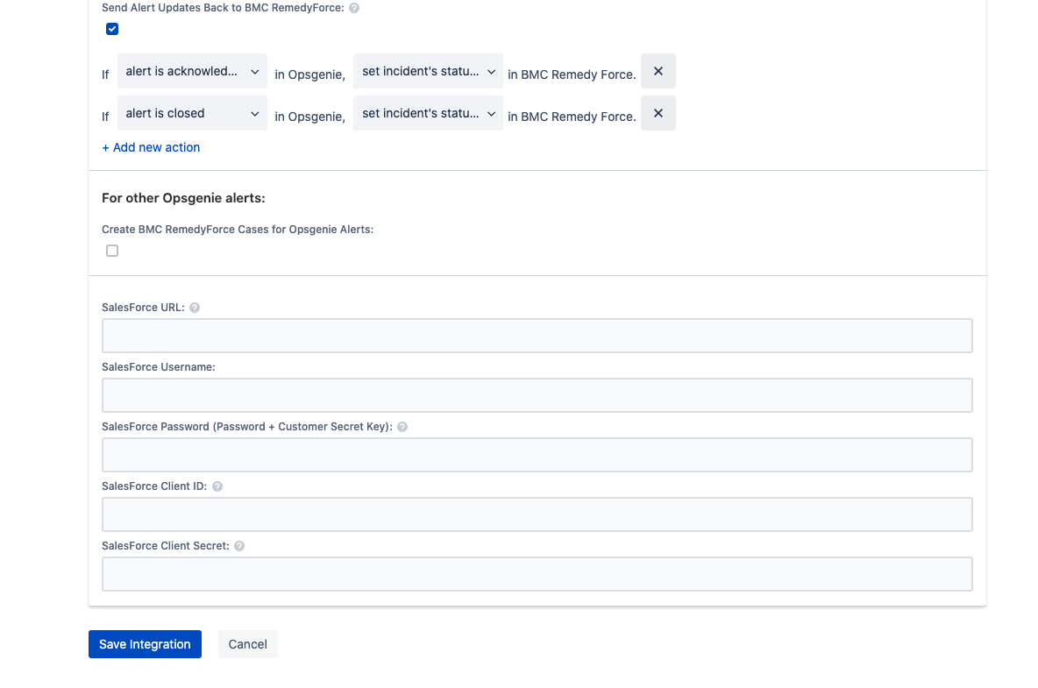Open set incident's status dropdown in acknowledged row
This screenshot has height=688, width=1038.
[428, 72]
